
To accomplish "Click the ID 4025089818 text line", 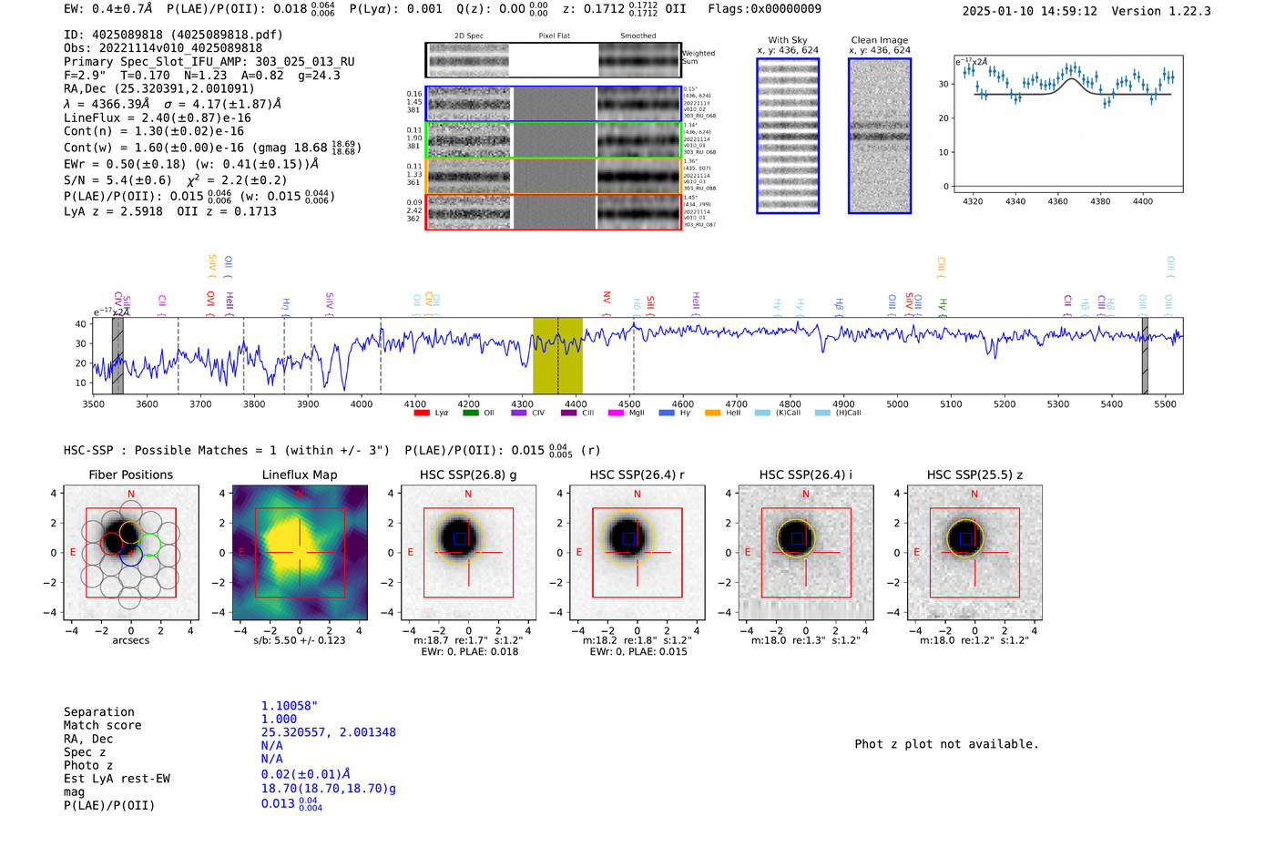I will click(x=173, y=35).
